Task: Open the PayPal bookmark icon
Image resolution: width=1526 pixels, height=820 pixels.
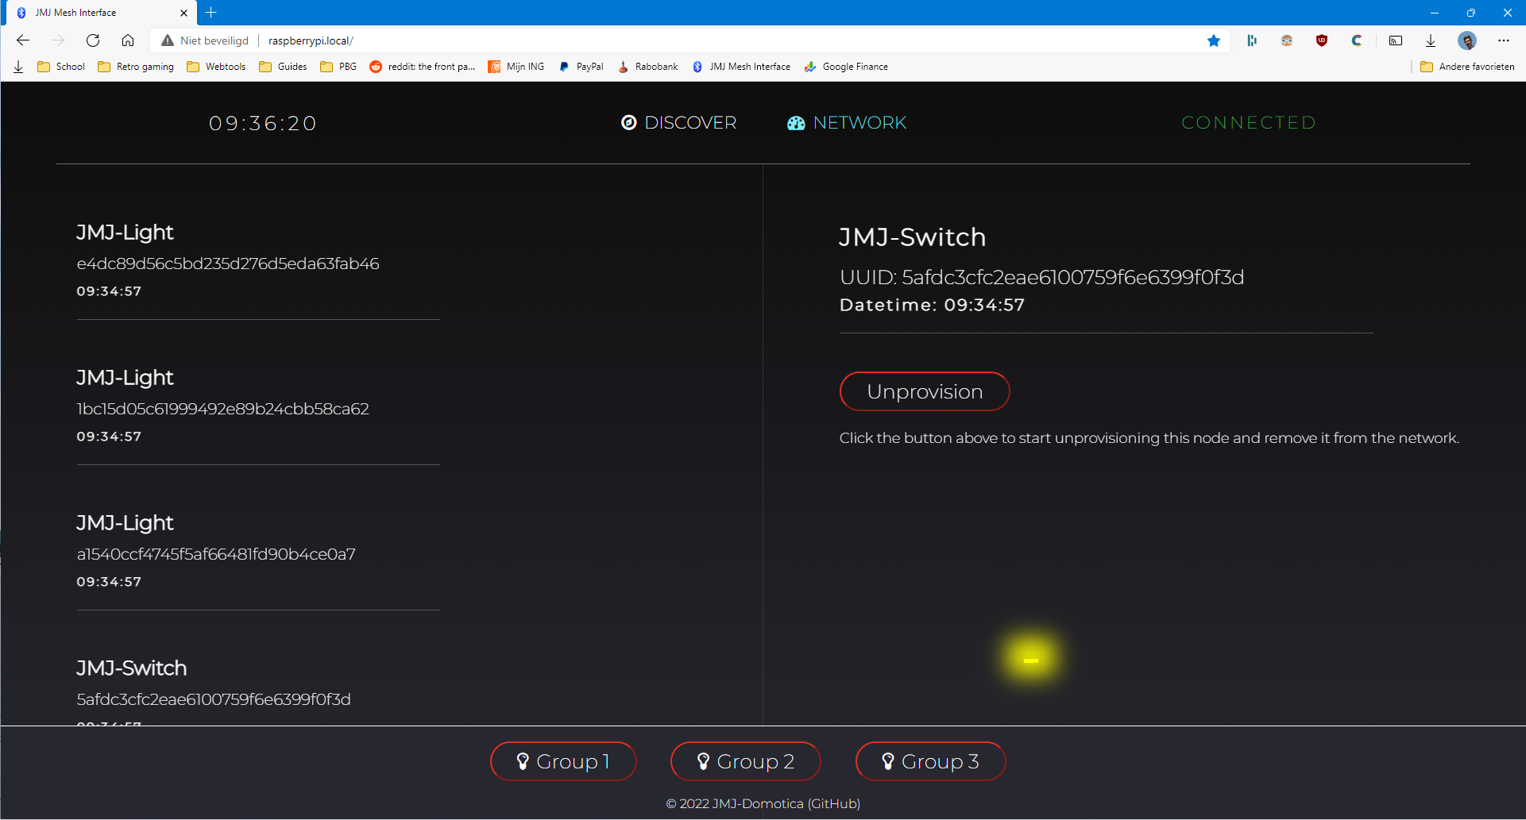Action: (x=563, y=67)
